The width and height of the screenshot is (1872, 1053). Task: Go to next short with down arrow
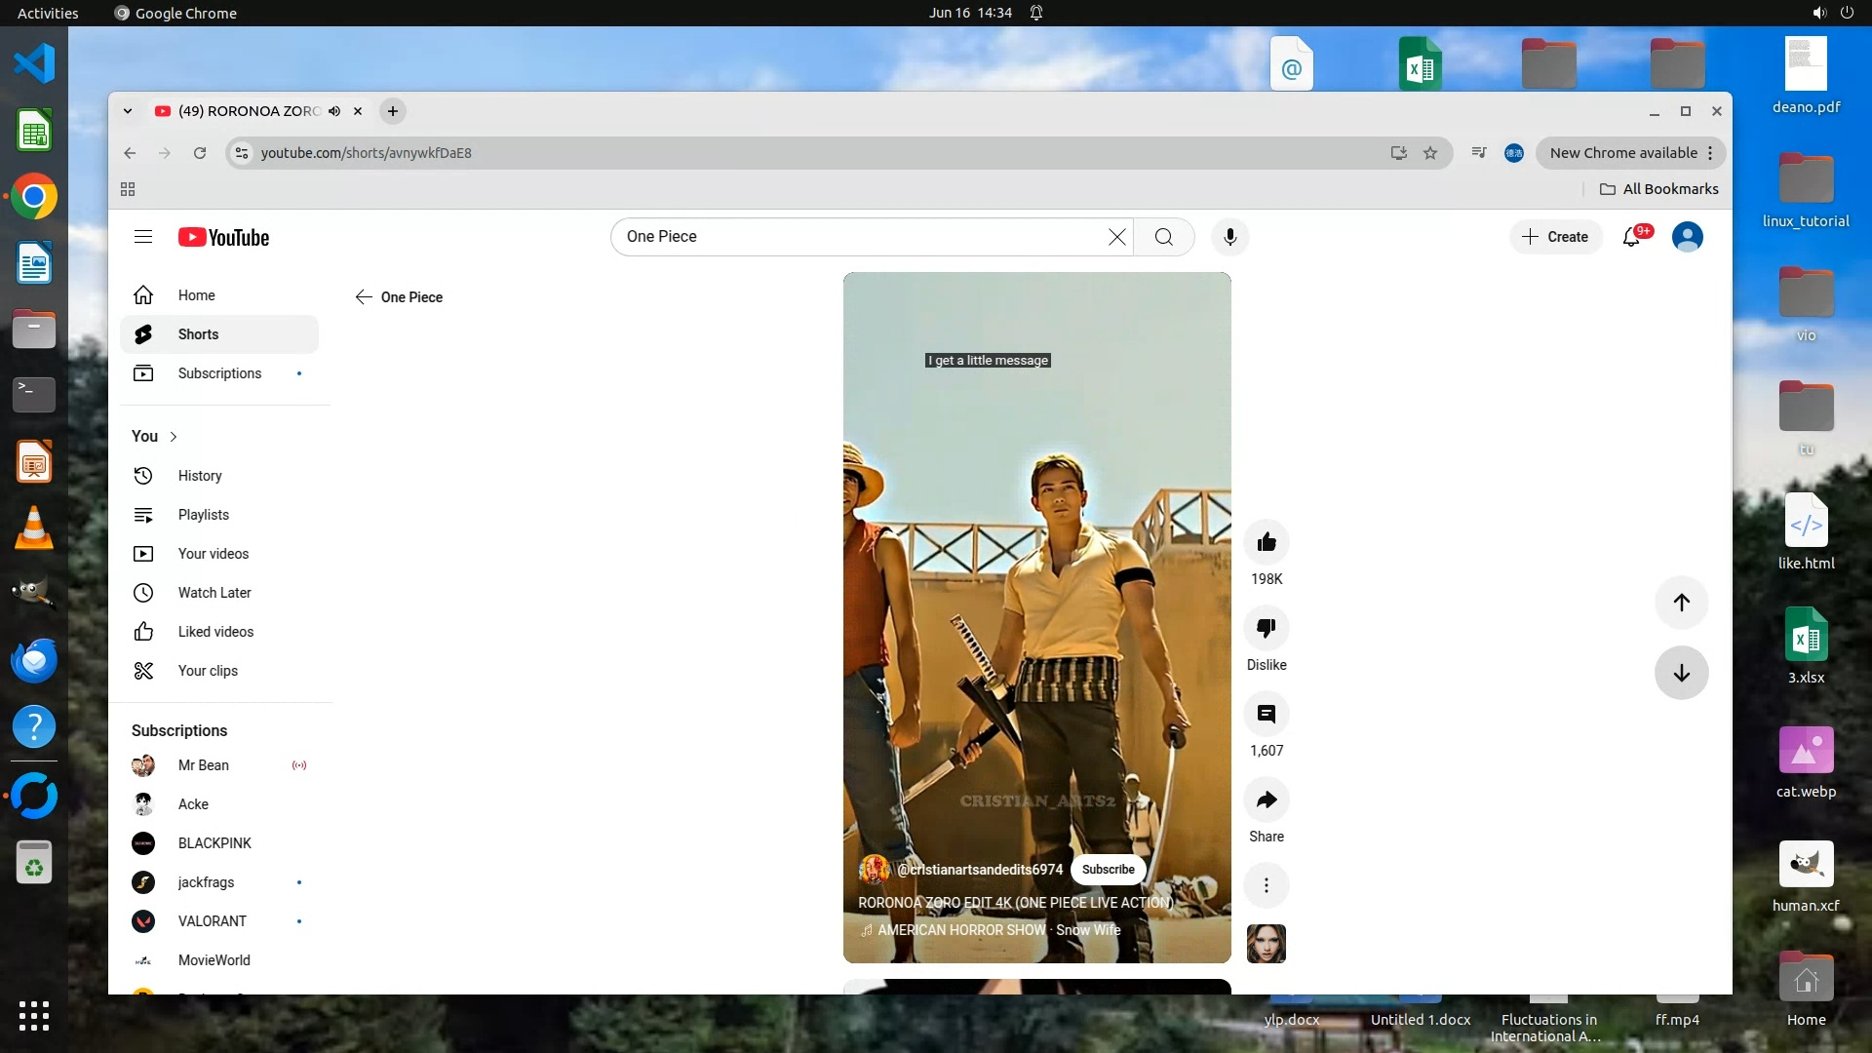coord(1681,673)
